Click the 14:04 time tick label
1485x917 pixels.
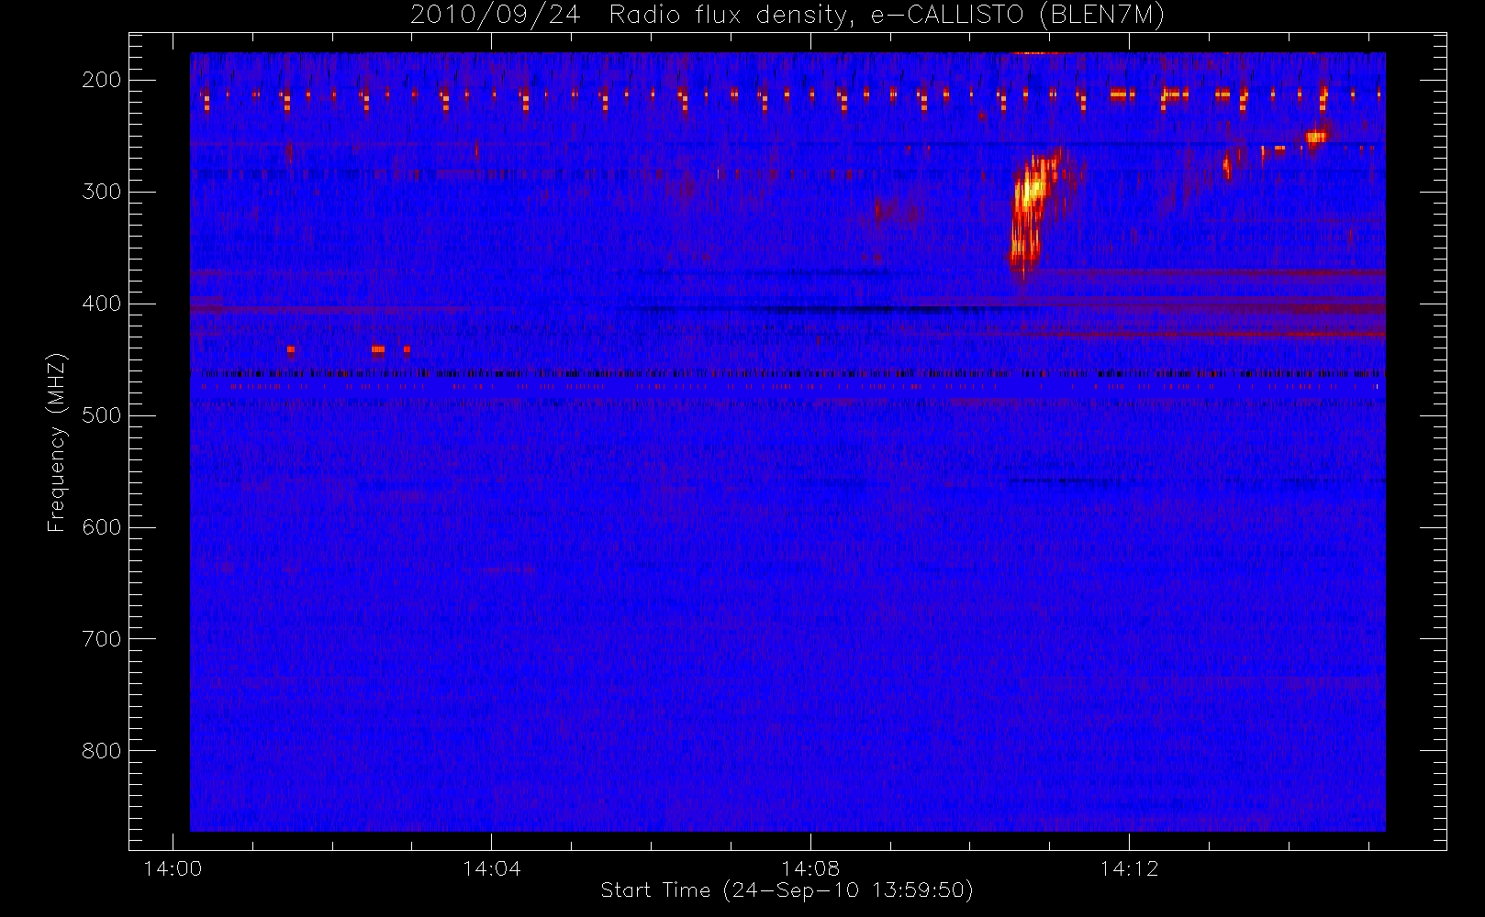(491, 868)
